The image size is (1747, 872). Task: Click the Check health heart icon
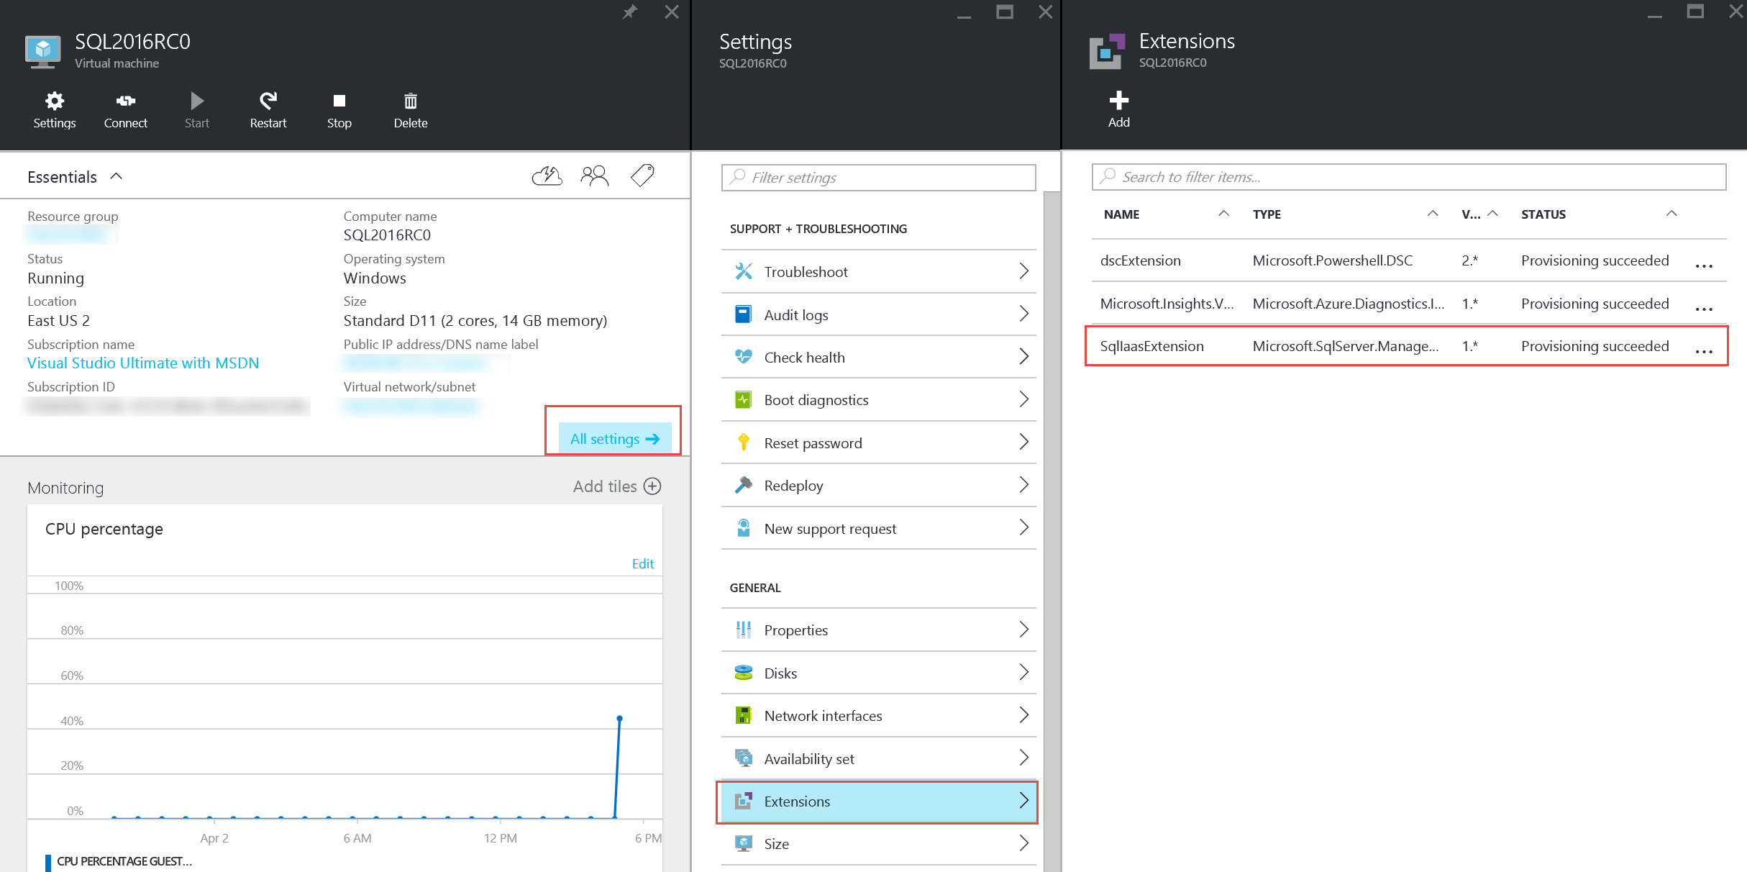click(x=743, y=357)
